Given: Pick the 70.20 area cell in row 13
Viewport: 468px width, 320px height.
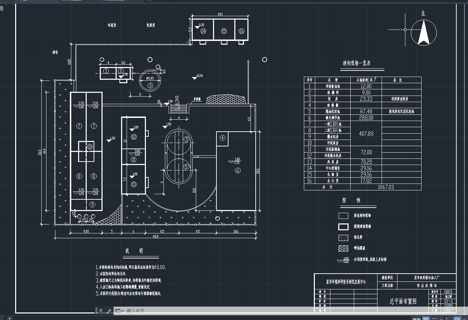Looking at the screenshot, I should click(x=366, y=162).
